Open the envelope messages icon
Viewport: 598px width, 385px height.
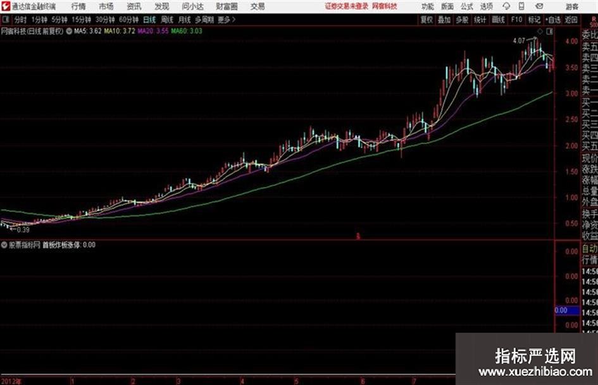pyautogui.click(x=539, y=6)
